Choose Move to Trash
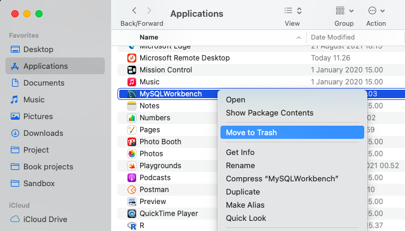The width and height of the screenshot is (405, 231). click(x=292, y=132)
